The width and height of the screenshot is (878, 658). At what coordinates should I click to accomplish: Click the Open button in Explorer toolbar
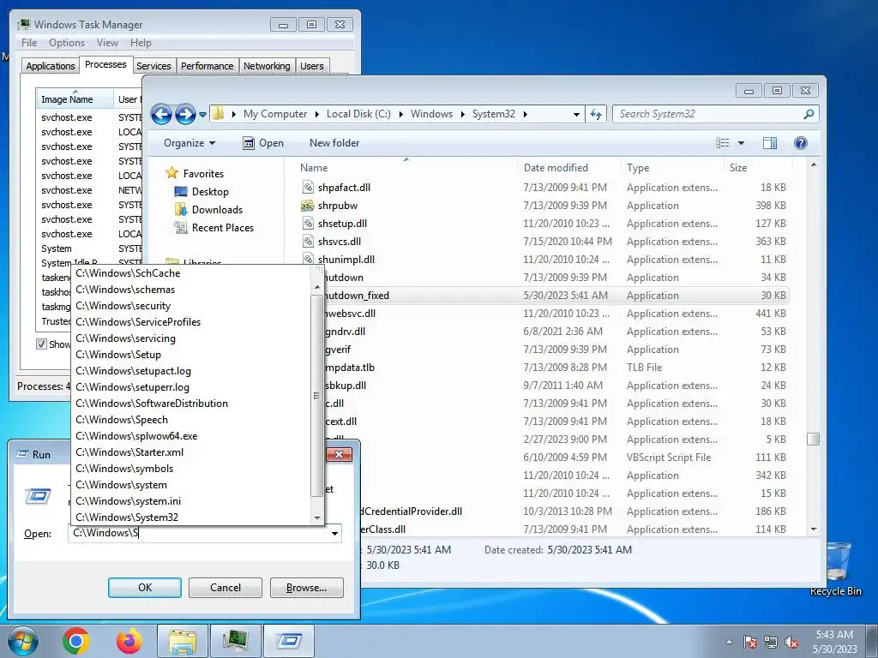tap(263, 143)
